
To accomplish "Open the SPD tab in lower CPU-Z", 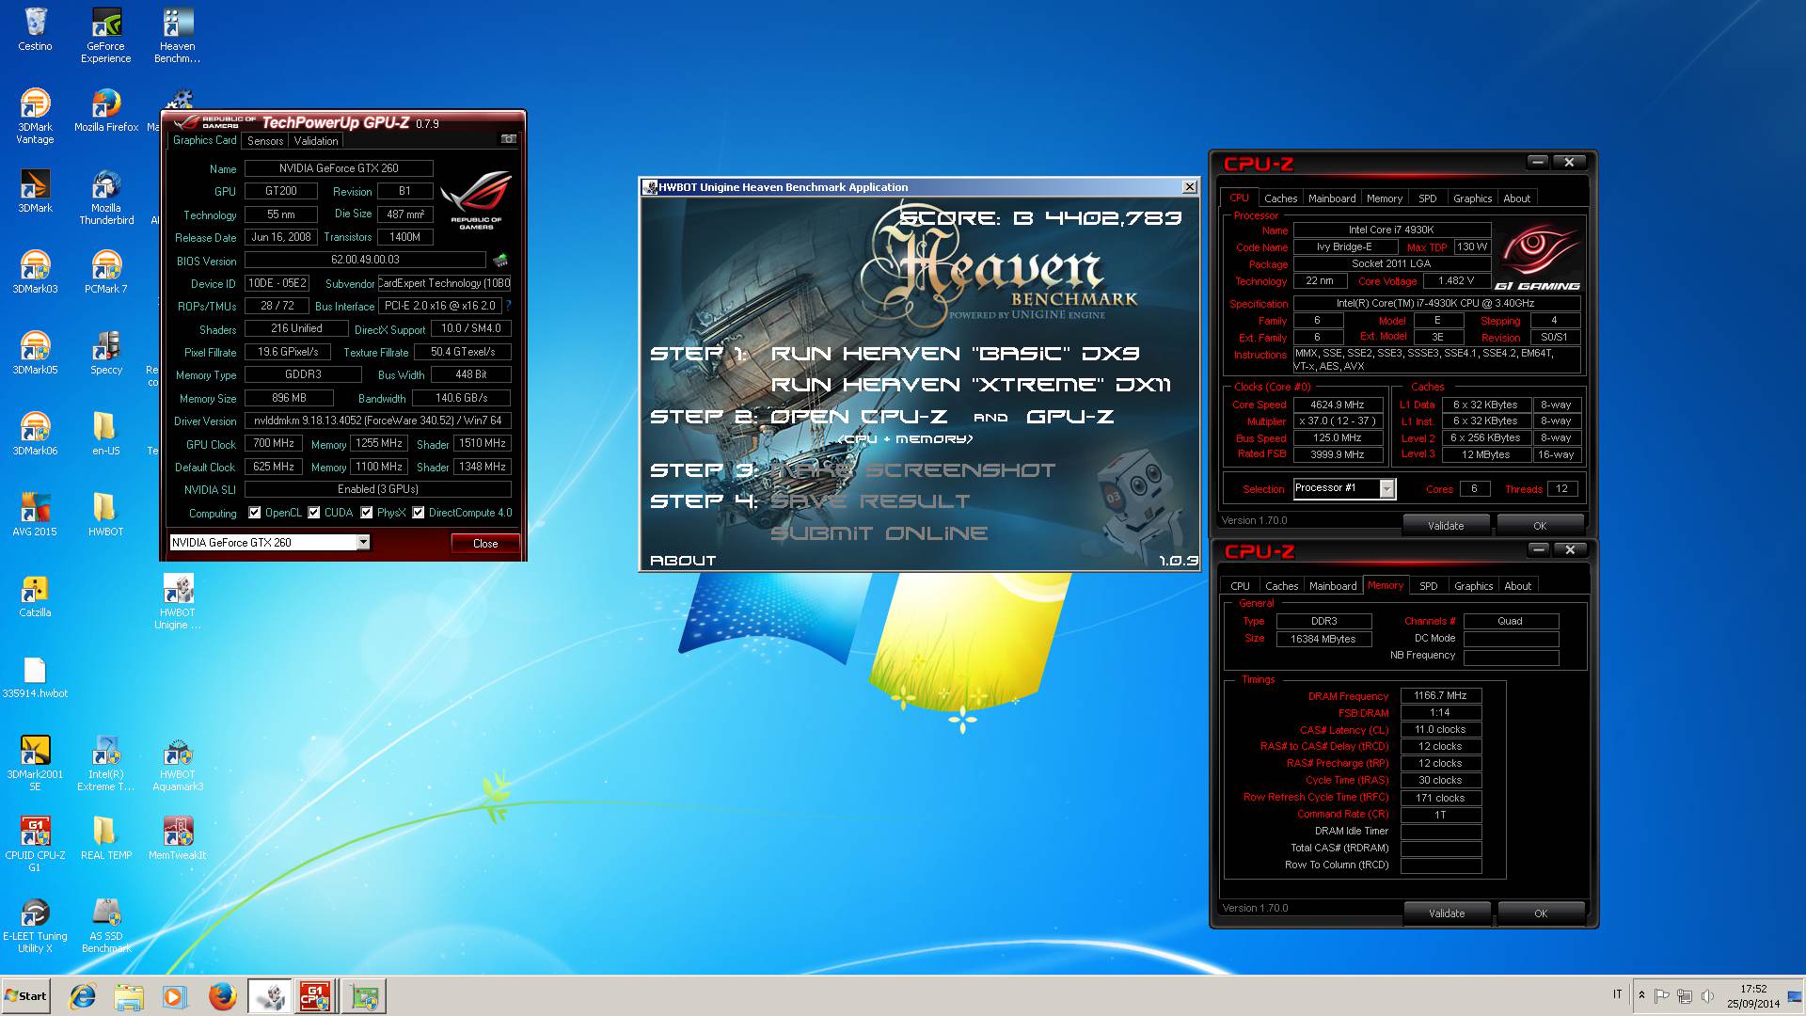I will [1428, 586].
